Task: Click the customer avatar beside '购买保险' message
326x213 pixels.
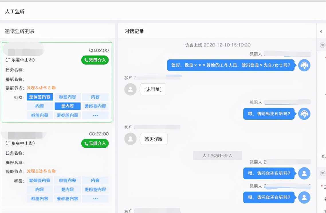Action: [130, 139]
